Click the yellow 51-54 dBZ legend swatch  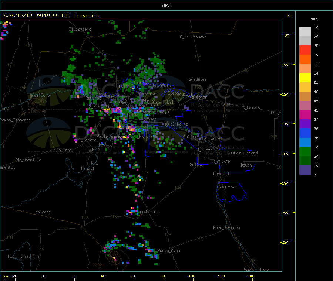point(305,78)
